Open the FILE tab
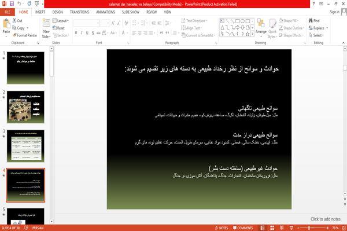The width and height of the screenshot is (347, 231). coord(8,12)
